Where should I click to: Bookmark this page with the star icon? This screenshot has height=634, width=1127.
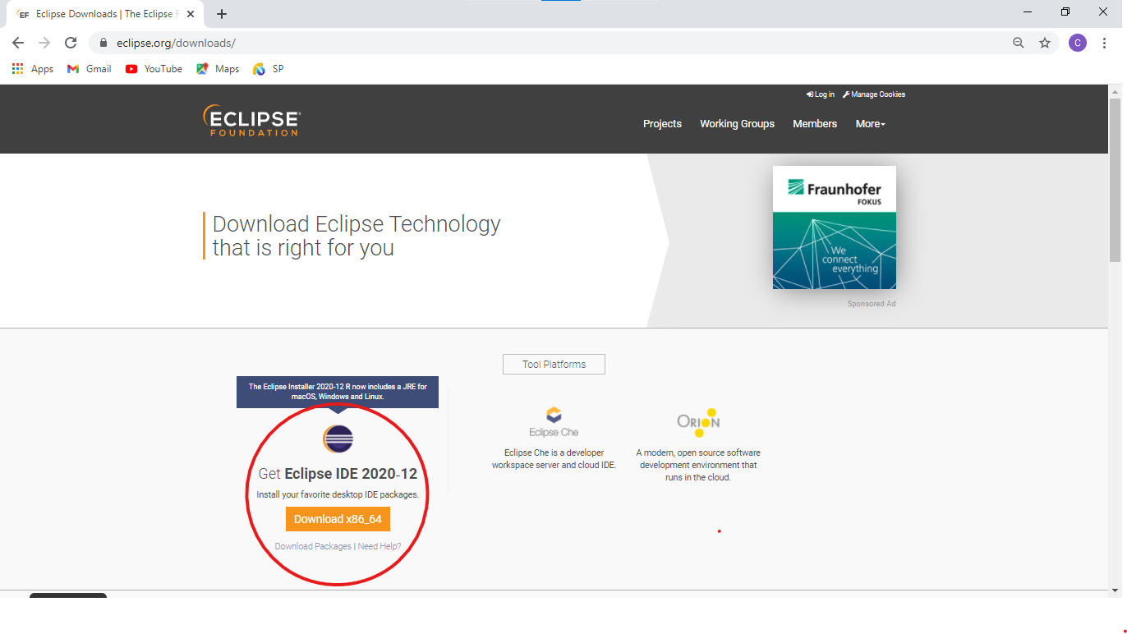pos(1045,43)
